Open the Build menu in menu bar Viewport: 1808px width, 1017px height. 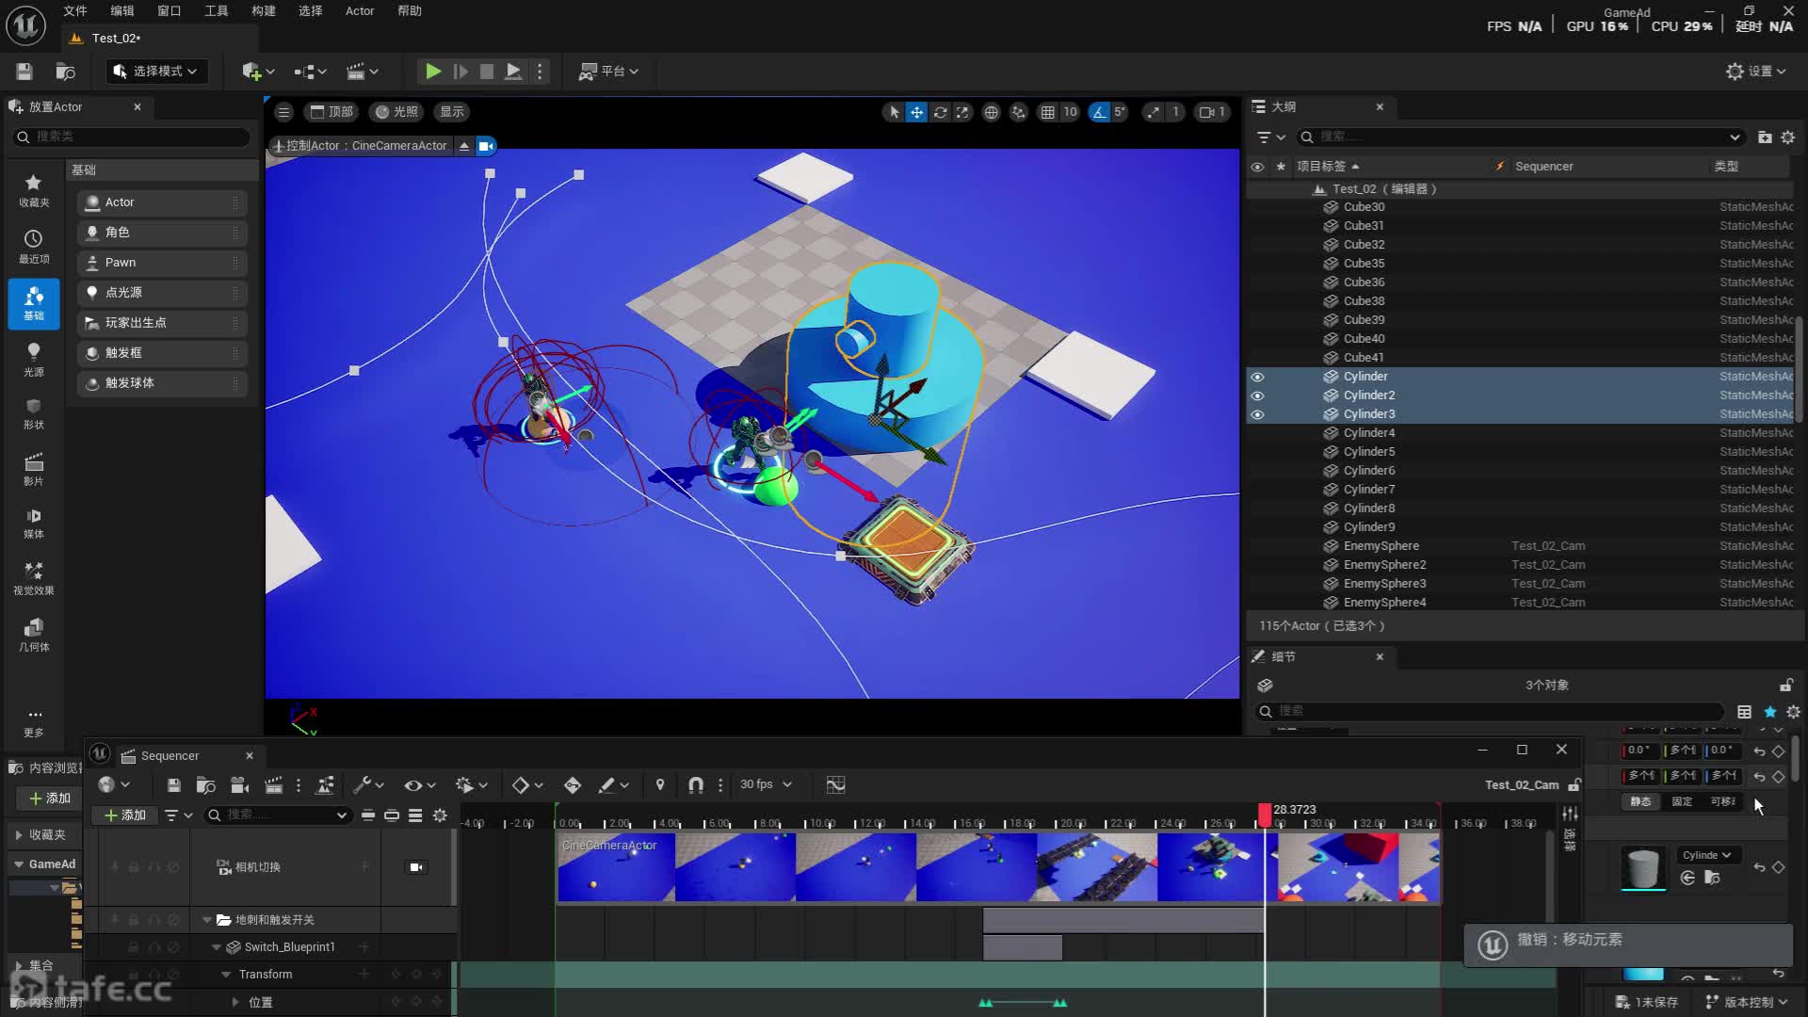(264, 11)
